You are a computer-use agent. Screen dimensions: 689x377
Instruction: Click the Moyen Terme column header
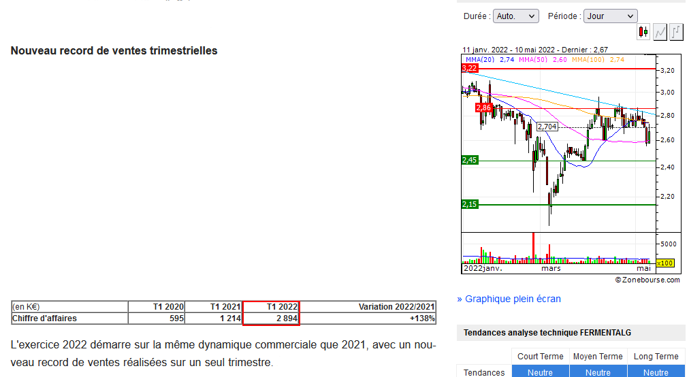[598, 357]
